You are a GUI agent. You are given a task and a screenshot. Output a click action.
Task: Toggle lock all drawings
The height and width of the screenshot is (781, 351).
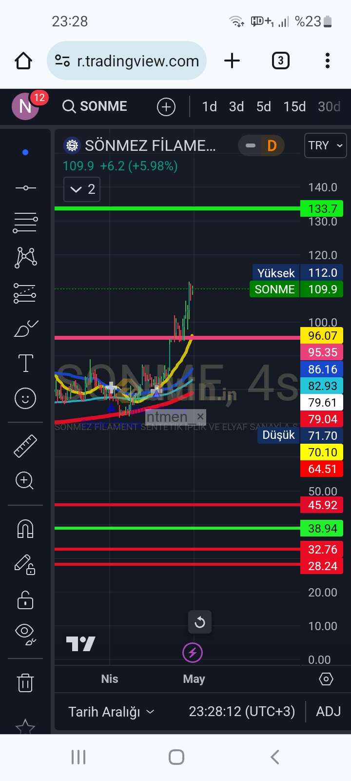(x=25, y=600)
